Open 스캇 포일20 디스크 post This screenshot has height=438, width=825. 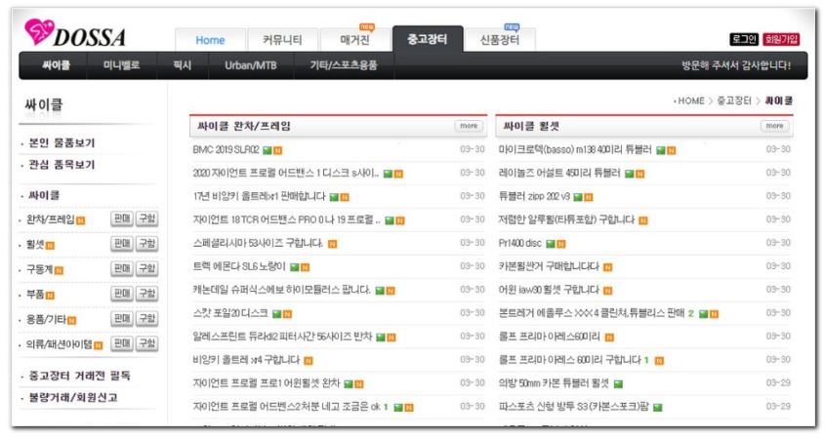click(230, 313)
